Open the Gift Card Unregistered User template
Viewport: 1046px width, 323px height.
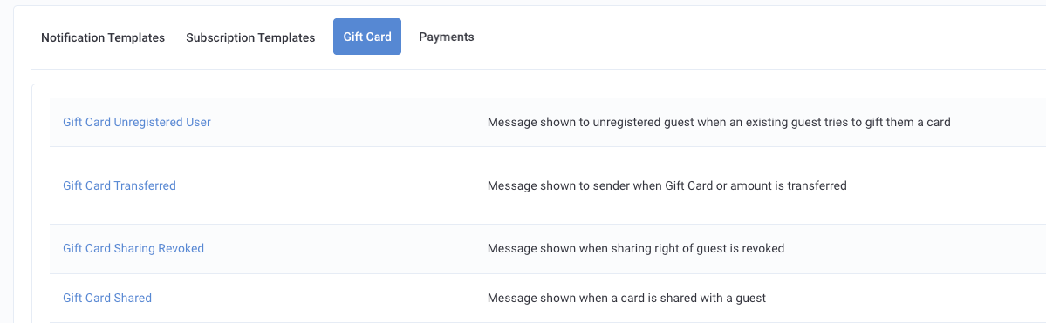[x=137, y=122]
